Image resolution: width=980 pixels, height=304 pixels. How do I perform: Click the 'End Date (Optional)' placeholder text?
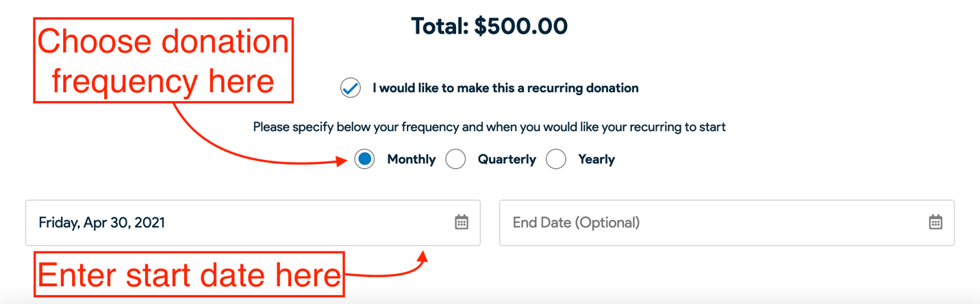pos(576,223)
